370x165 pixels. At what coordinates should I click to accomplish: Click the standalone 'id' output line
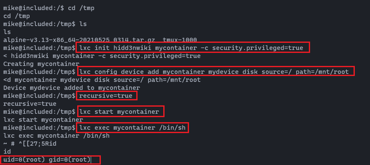7,152
